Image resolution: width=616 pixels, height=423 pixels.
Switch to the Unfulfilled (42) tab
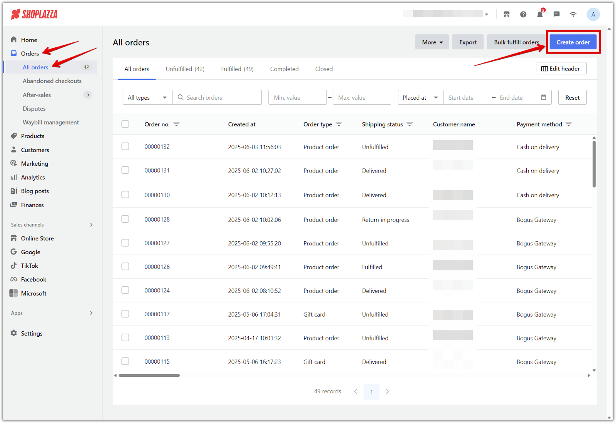pos(185,69)
